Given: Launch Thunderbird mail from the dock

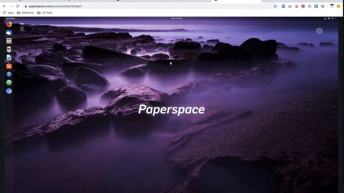Looking at the screenshot, I should tap(9, 33).
